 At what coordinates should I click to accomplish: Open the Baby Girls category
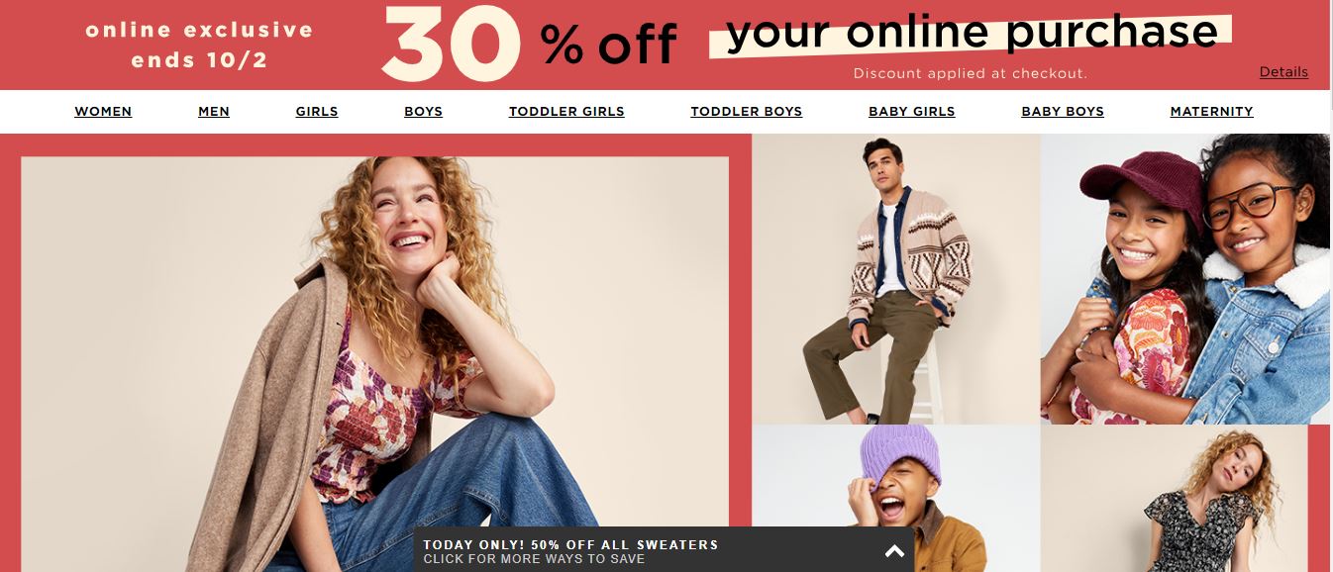(912, 112)
